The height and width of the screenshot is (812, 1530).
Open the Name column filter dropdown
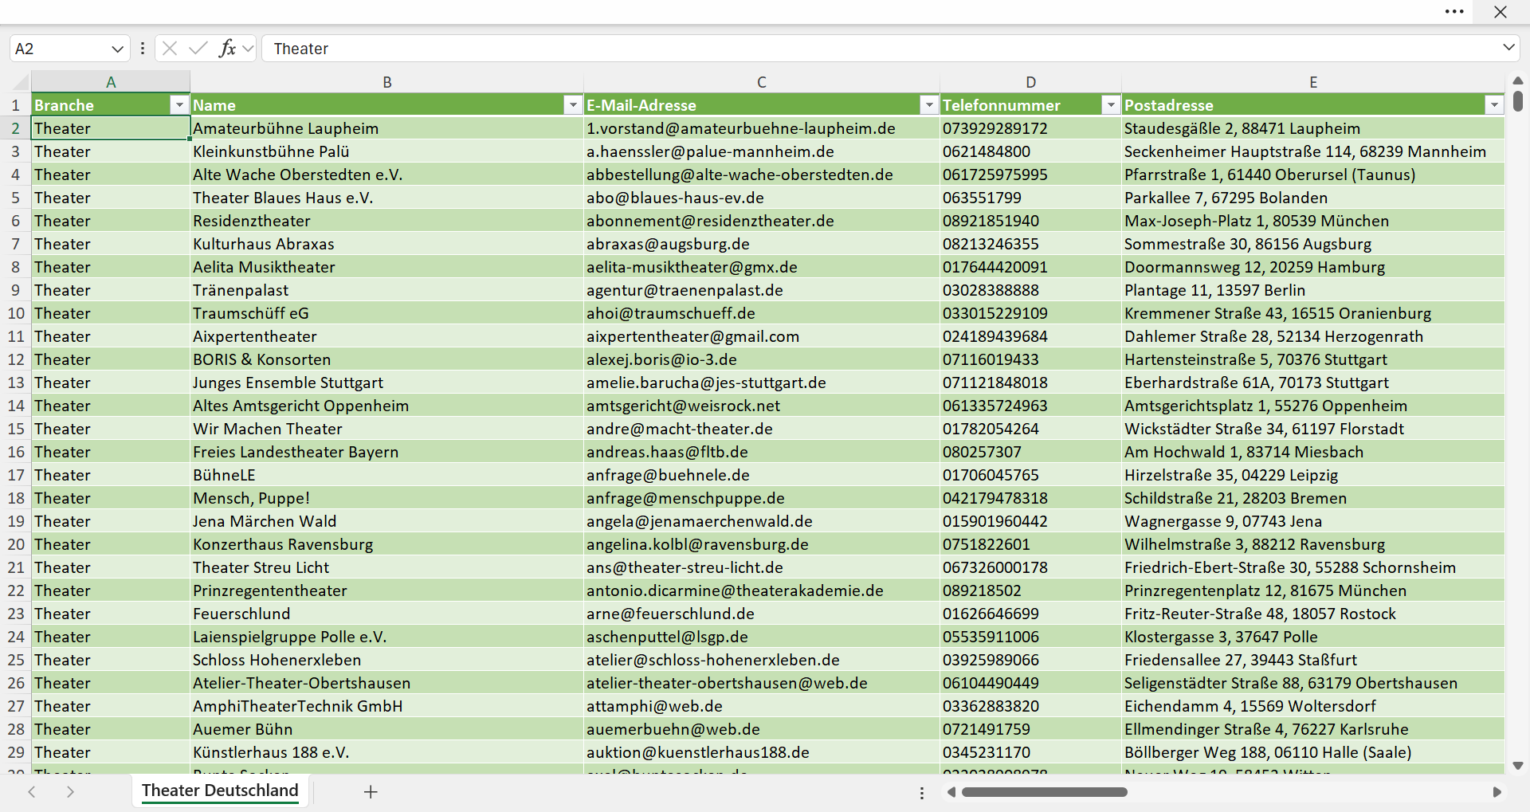(573, 105)
